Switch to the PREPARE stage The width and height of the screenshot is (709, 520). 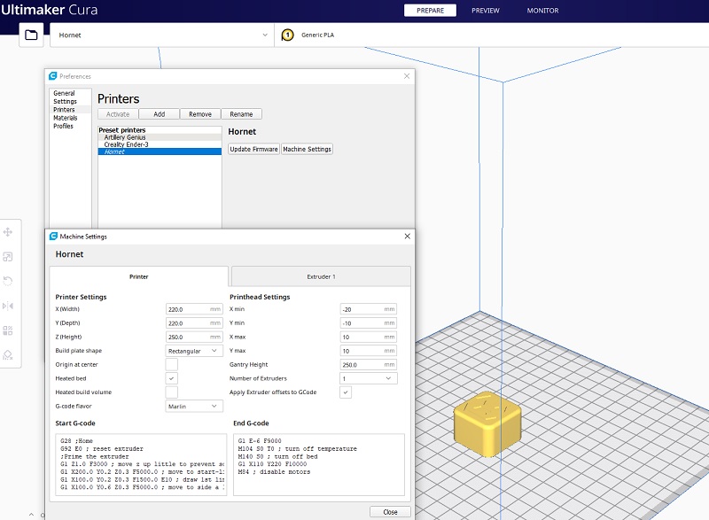pyautogui.click(x=430, y=11)
